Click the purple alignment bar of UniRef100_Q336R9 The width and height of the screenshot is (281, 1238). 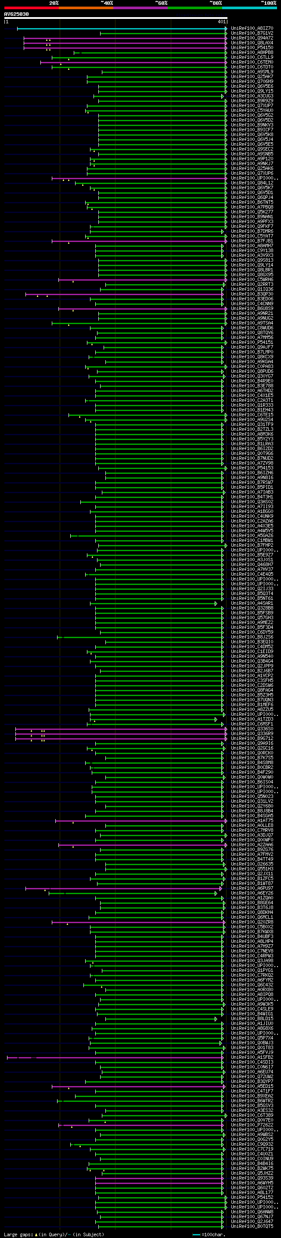pos(121,734)
